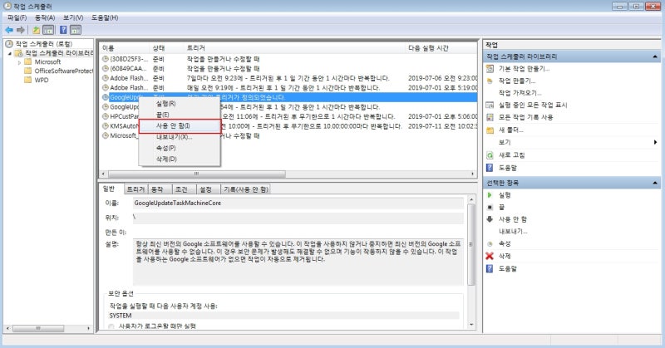This screenshot has height=348, width=665.
Task: Click 내보내기... link under 선택한 항목
Action: (x=513, y=232)
